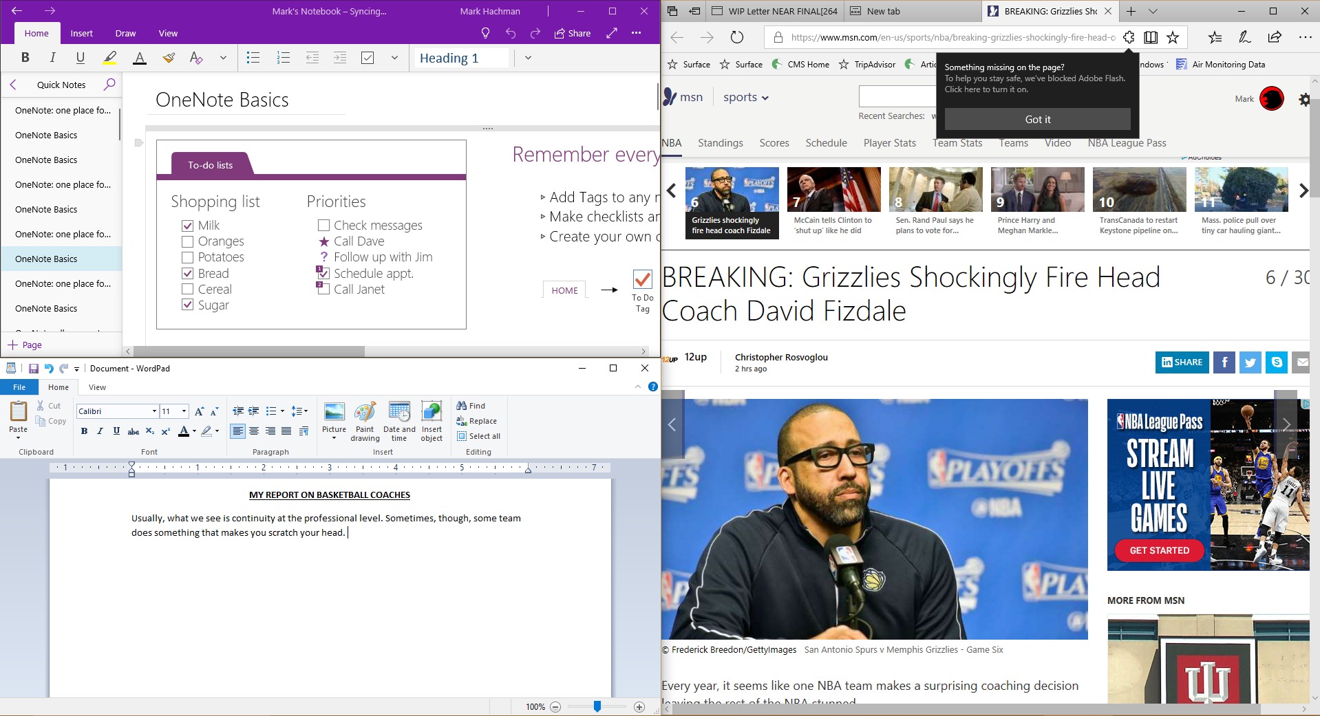Refresh the page in Edge
Viewport: 1320px width, 716px height.
pyautogui.click(x=737, y=37)
